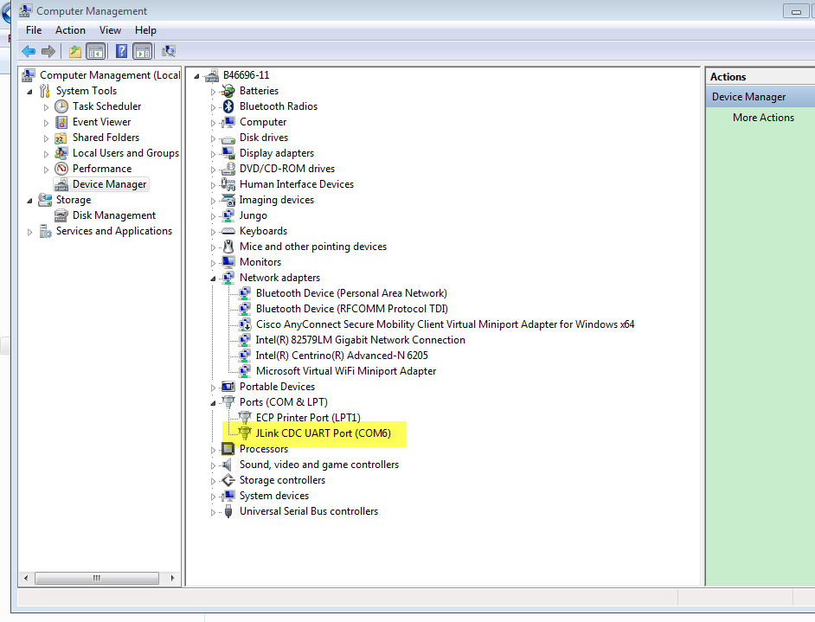The width and height of the screenshot is (815, 622).
Task: Expand Services and Applications node
Action: [x=29, y=232]
